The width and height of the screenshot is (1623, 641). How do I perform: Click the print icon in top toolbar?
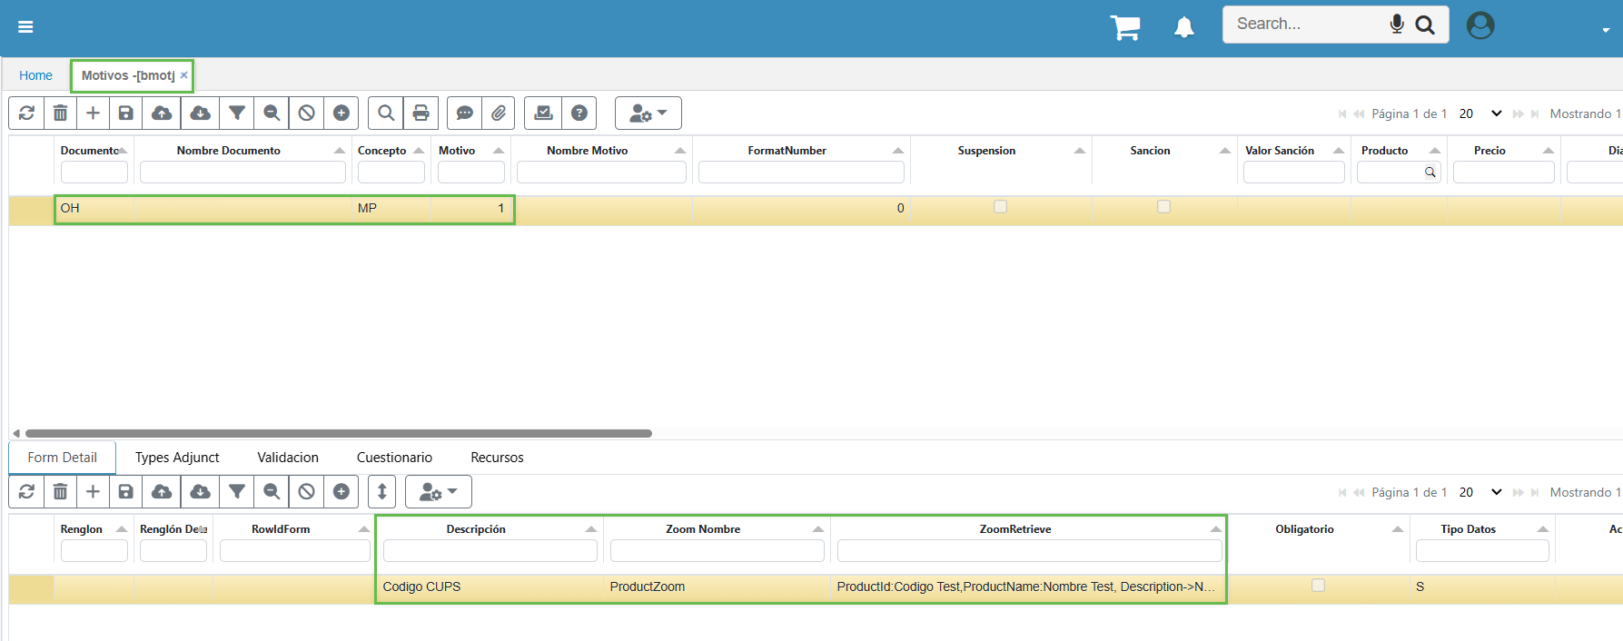(x=421, y=113)
